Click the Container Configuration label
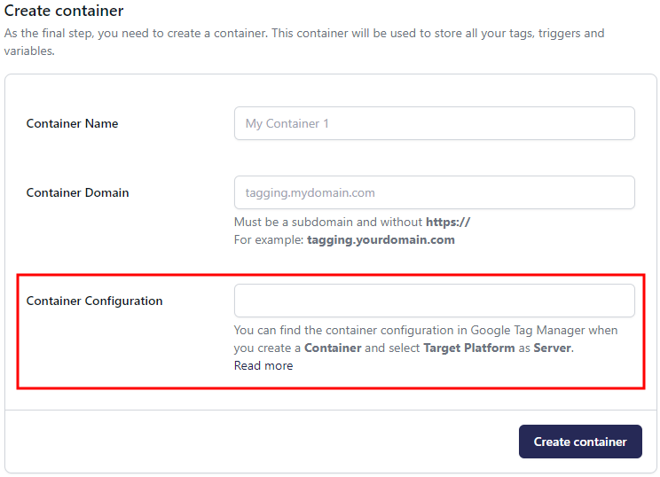The image size is (660, 477). pos(94,301)
